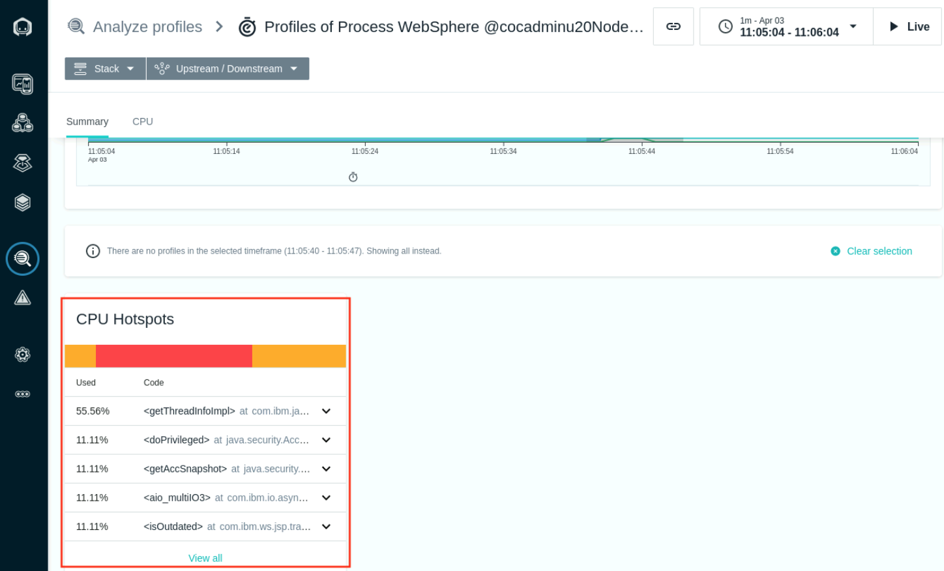Click the Analyze profiles magnifier icon
Image resolution: width=944 pixels, height=571 pixels.
[x=76, y=27]
